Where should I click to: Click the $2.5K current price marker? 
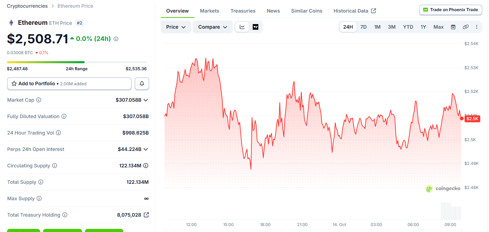[473, 119]
